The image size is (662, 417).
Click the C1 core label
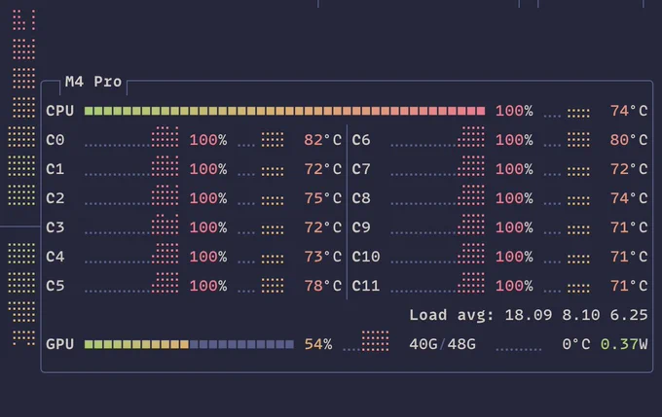point(55,169)
